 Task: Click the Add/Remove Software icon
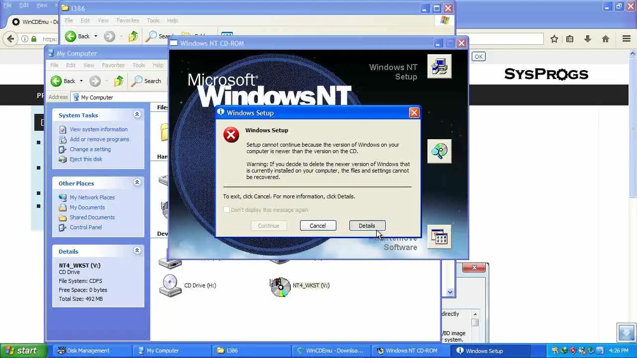[x=439, y=237]
